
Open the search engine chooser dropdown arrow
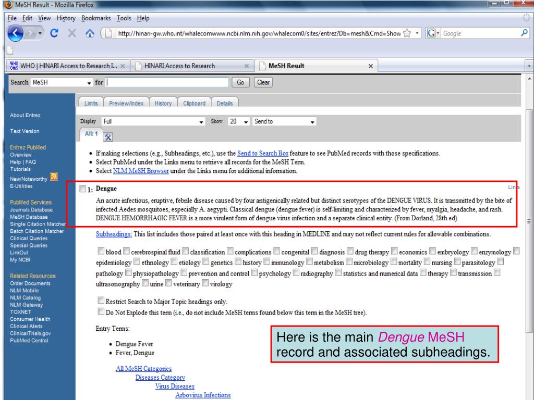438,33
